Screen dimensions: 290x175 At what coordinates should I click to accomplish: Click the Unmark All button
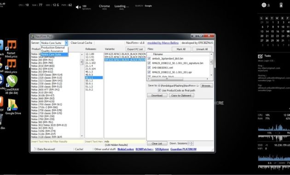click(202, 49)
